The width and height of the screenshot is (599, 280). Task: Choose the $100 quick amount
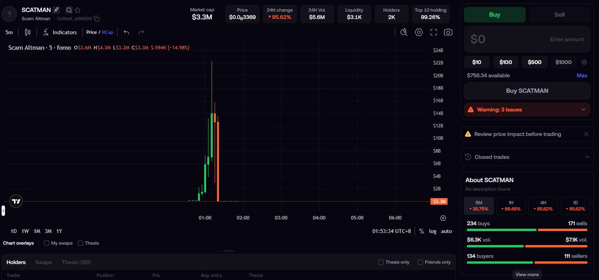point(506,62)
